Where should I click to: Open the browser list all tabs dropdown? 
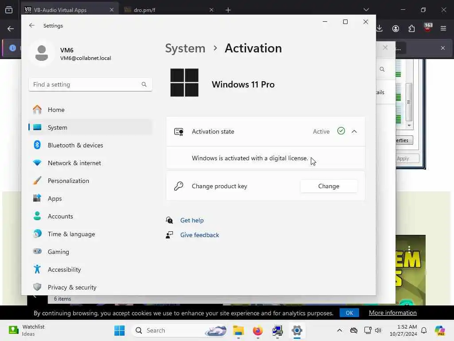[366, 10]
